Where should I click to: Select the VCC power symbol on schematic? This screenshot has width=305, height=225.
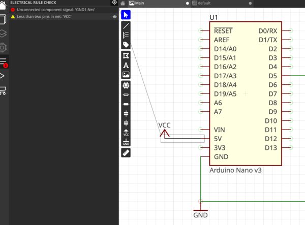(x=165, y=133)
